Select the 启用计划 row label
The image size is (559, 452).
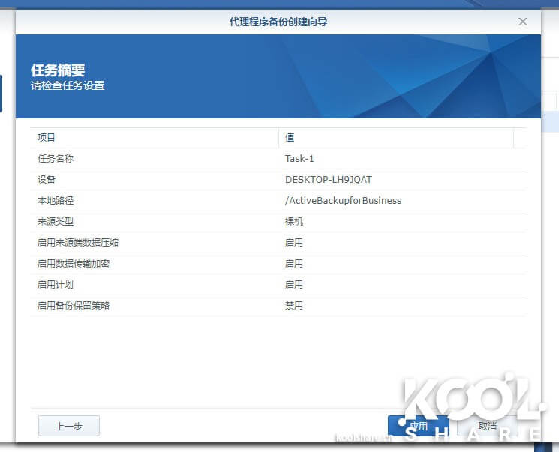tap(56, 285)
